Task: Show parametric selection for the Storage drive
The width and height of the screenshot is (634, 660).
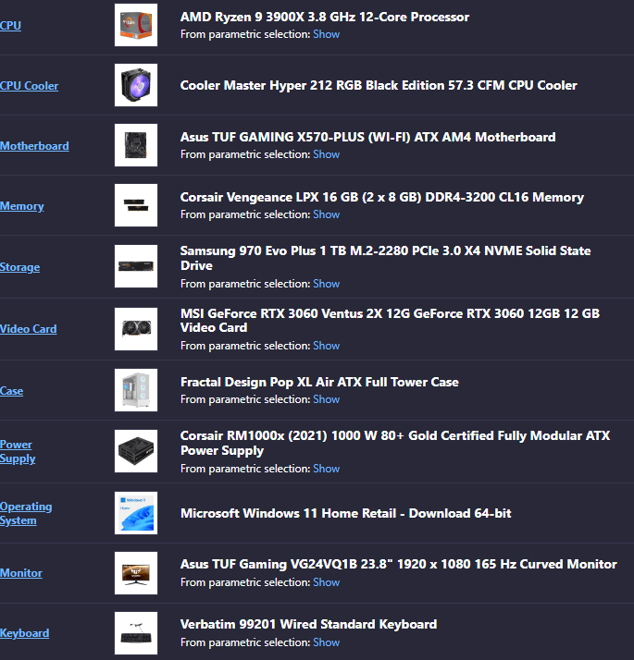Action: pyautogui.click(x=327, y=284)
